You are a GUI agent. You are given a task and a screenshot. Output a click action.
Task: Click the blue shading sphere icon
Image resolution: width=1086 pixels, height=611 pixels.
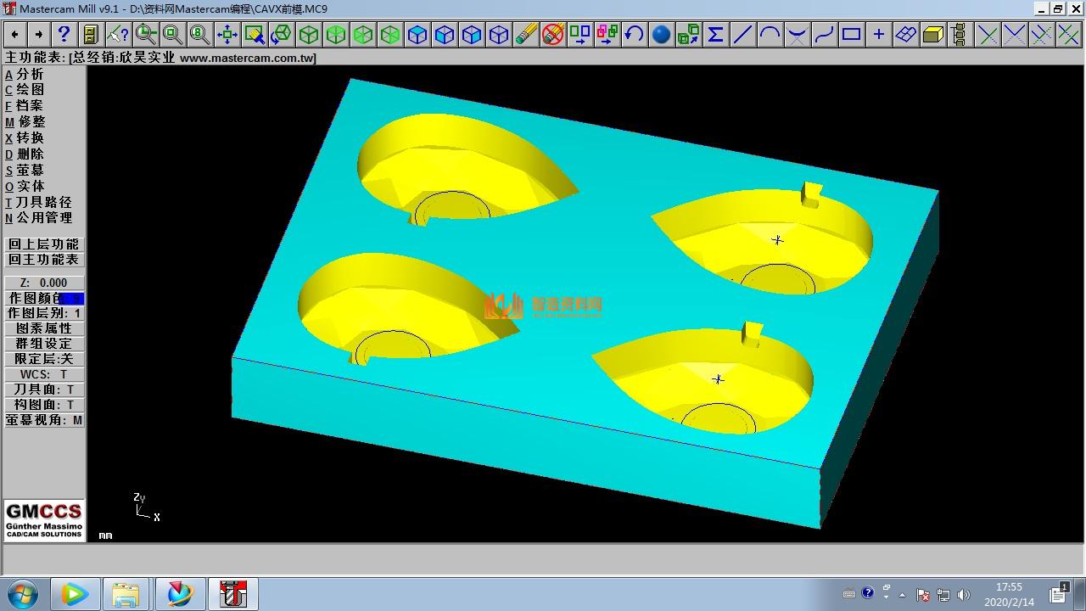[661, 34]
